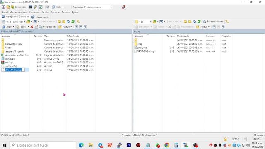Click the Buscar archivos button
The height and width of the screenshot is (149, 265).
click(213, 22)
